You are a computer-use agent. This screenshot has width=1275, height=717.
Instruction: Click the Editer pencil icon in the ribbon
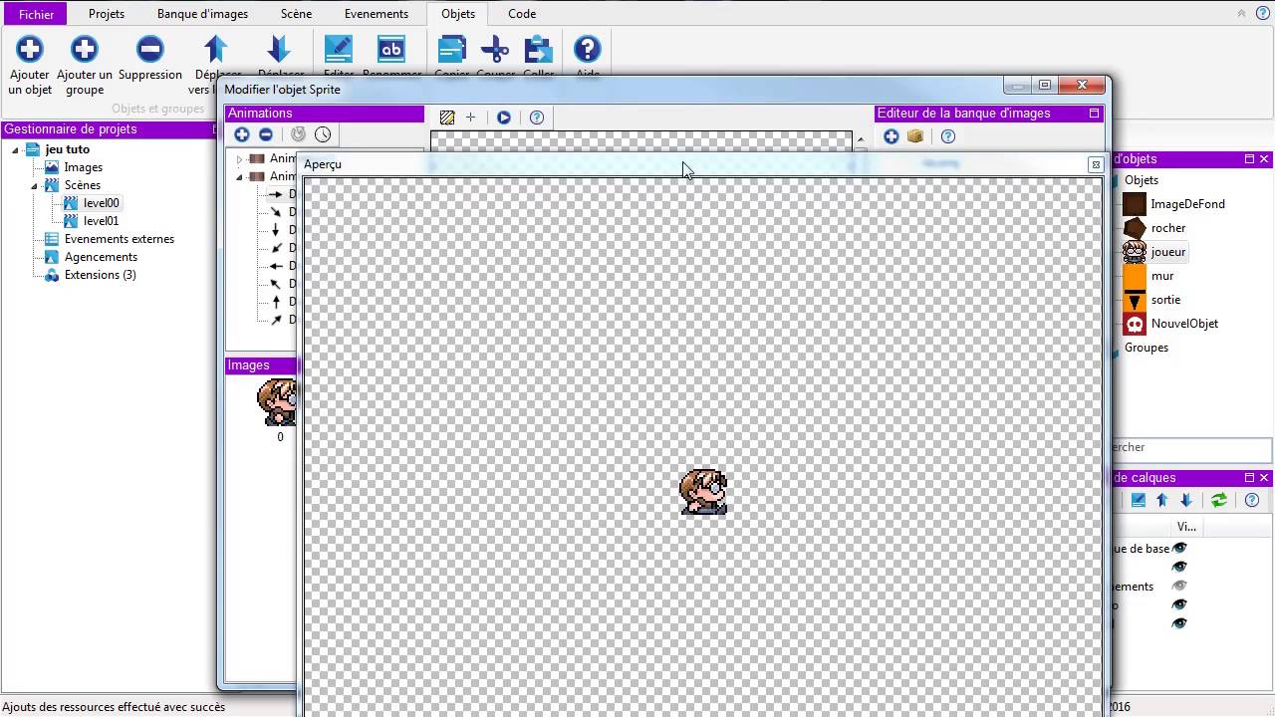(x=339, y=49)
